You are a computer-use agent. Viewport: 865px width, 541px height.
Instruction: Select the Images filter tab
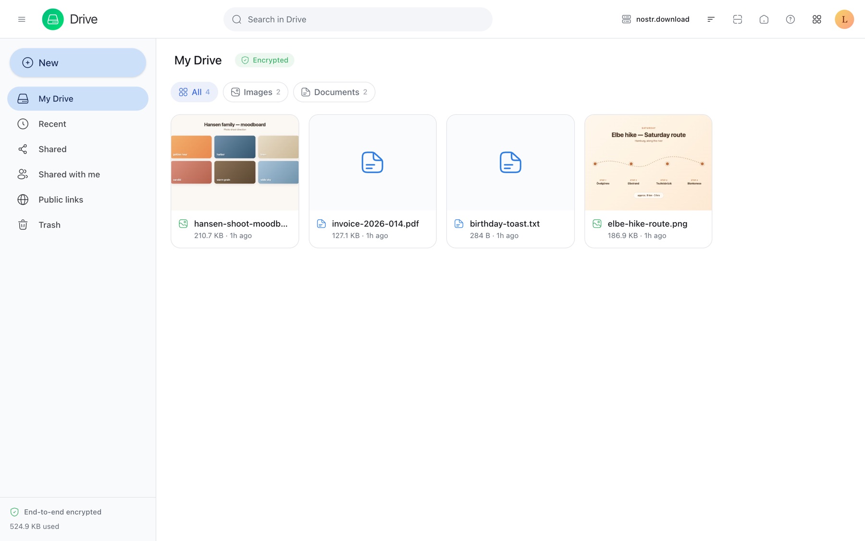pos(256,92)
